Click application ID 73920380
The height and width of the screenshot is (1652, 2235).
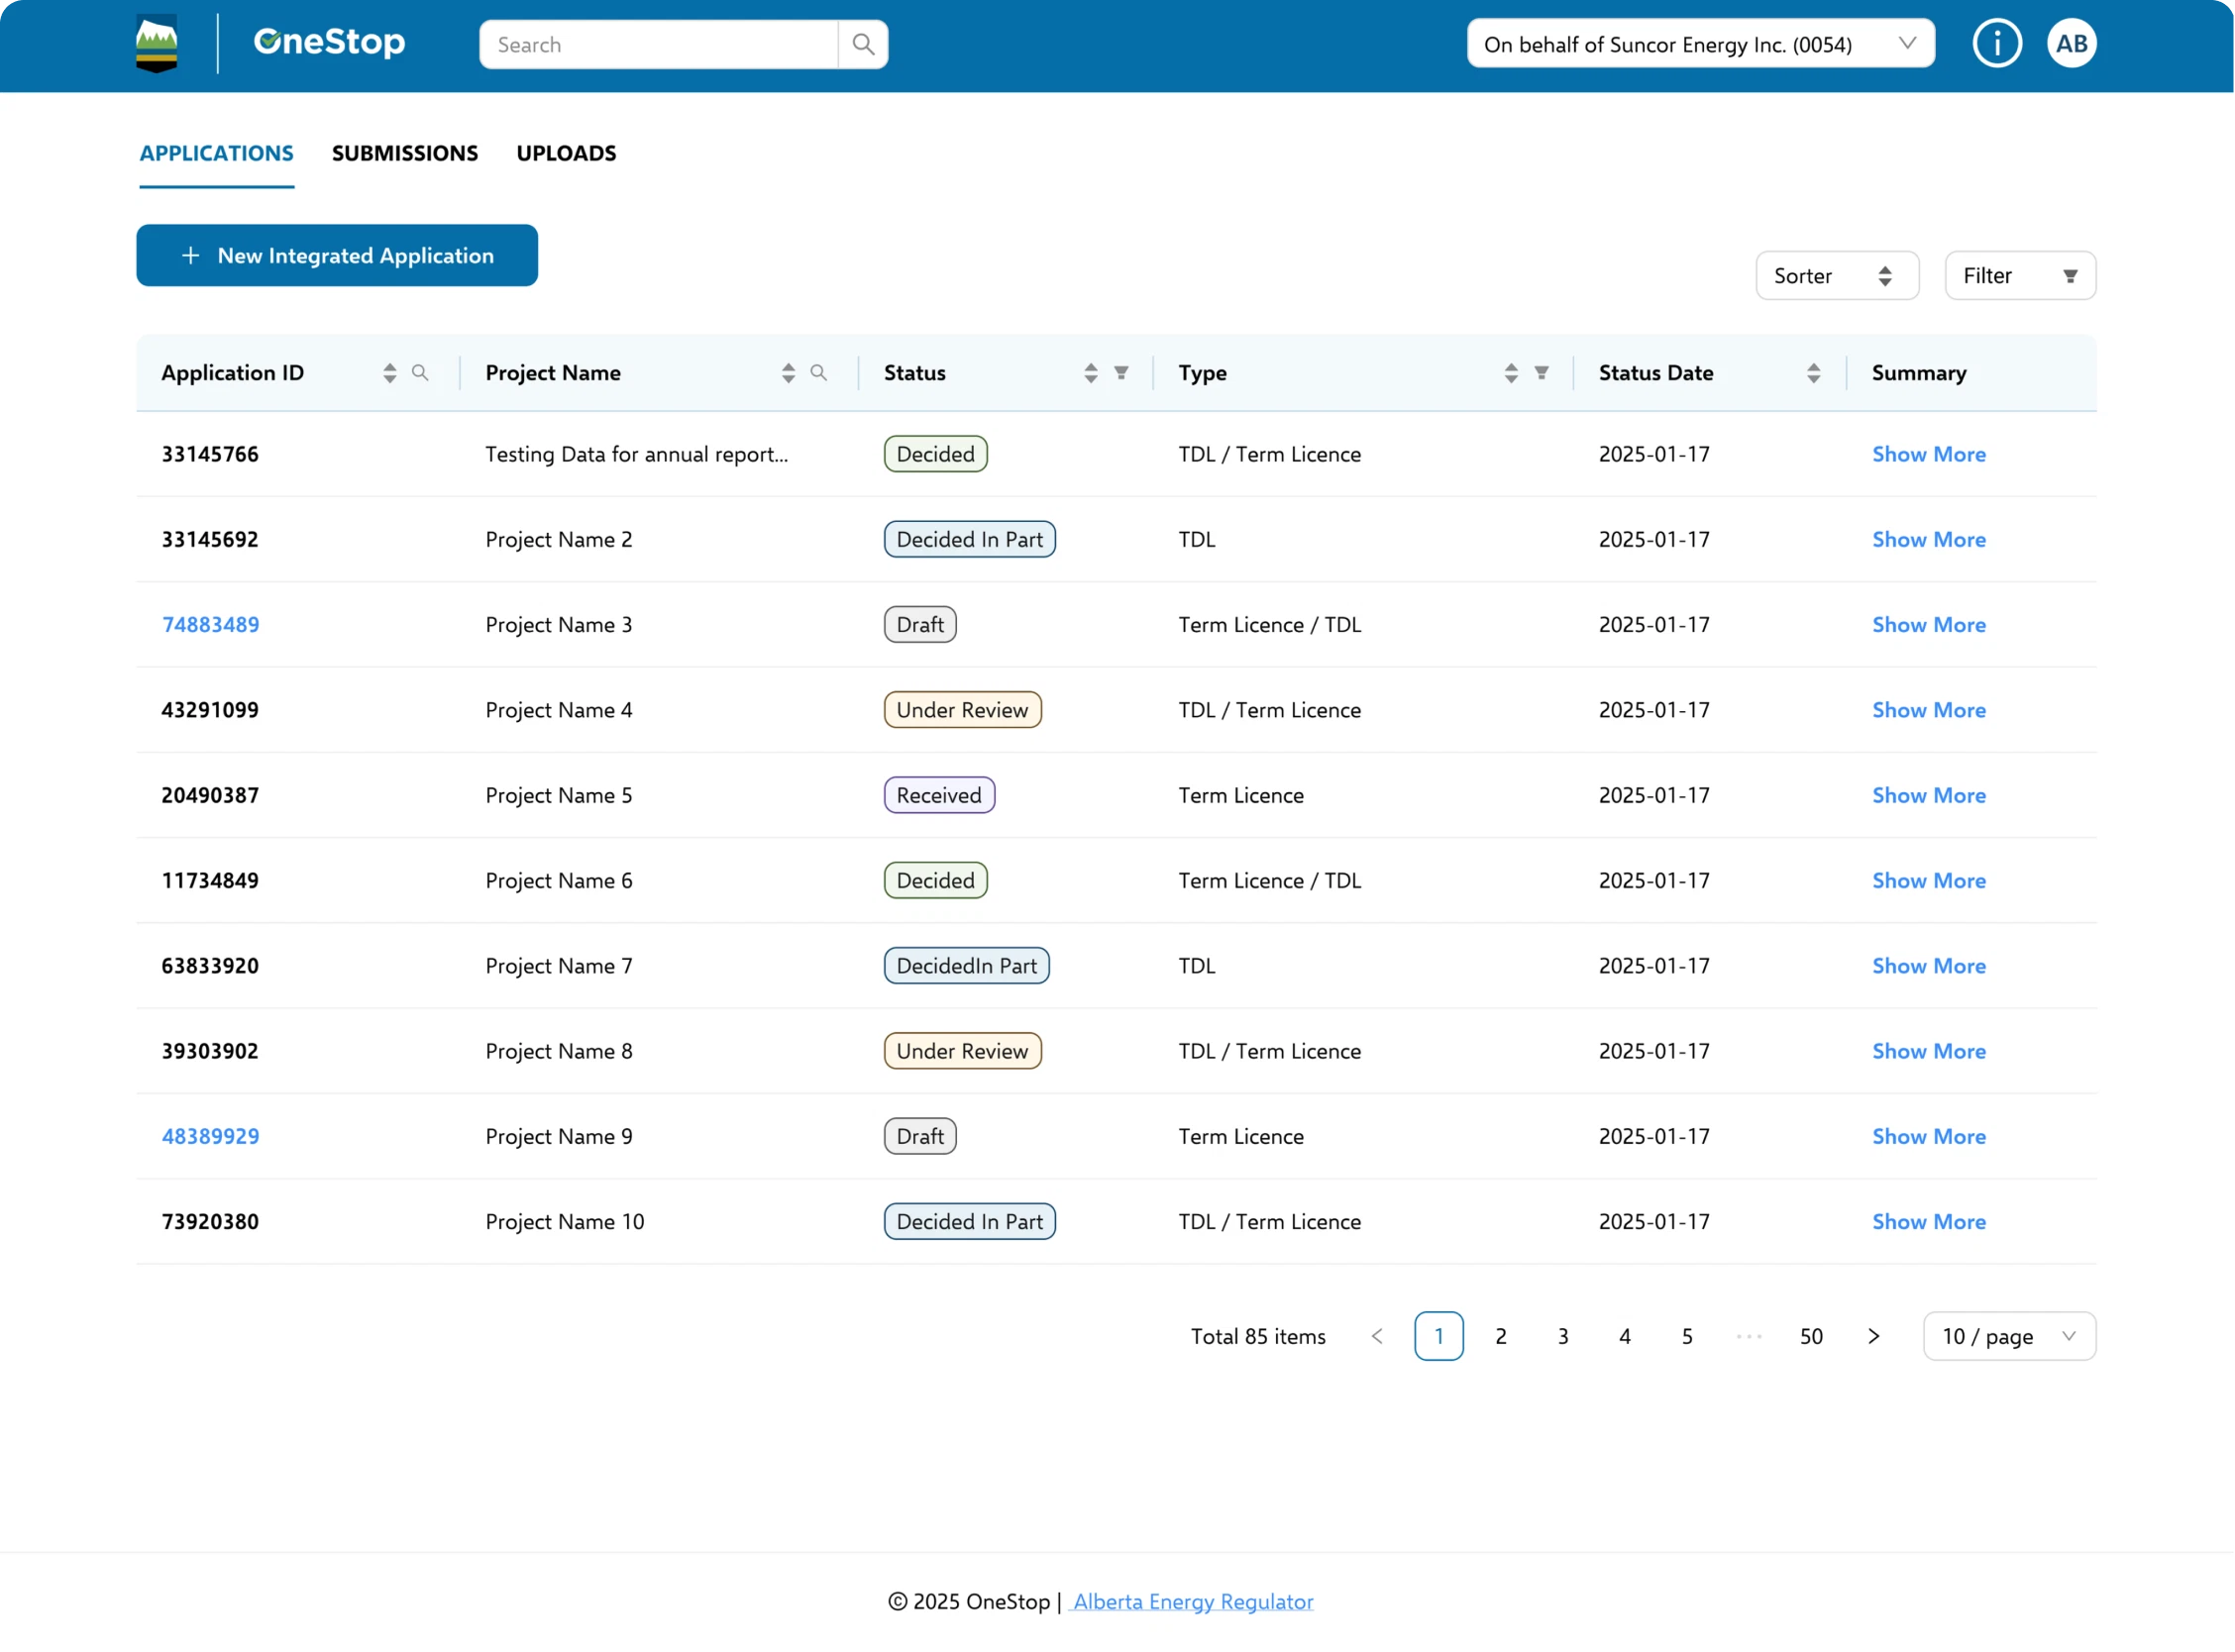pyautogui.click(x=210, y=1221)
